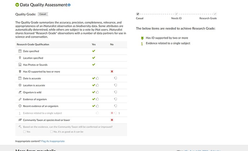Vote thumbs down for Recent evidence of organism
This screenshot has height=151, width=248.
point(116,106)
